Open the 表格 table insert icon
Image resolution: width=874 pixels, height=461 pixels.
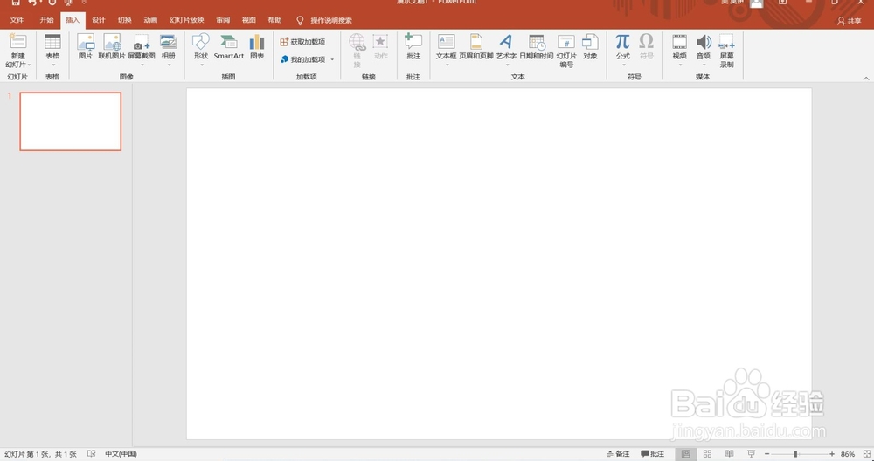[x=52, y=42]
